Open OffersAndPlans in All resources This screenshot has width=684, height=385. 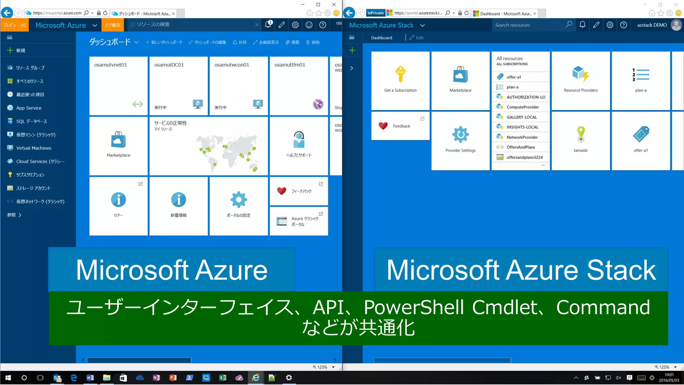point(521,147)
